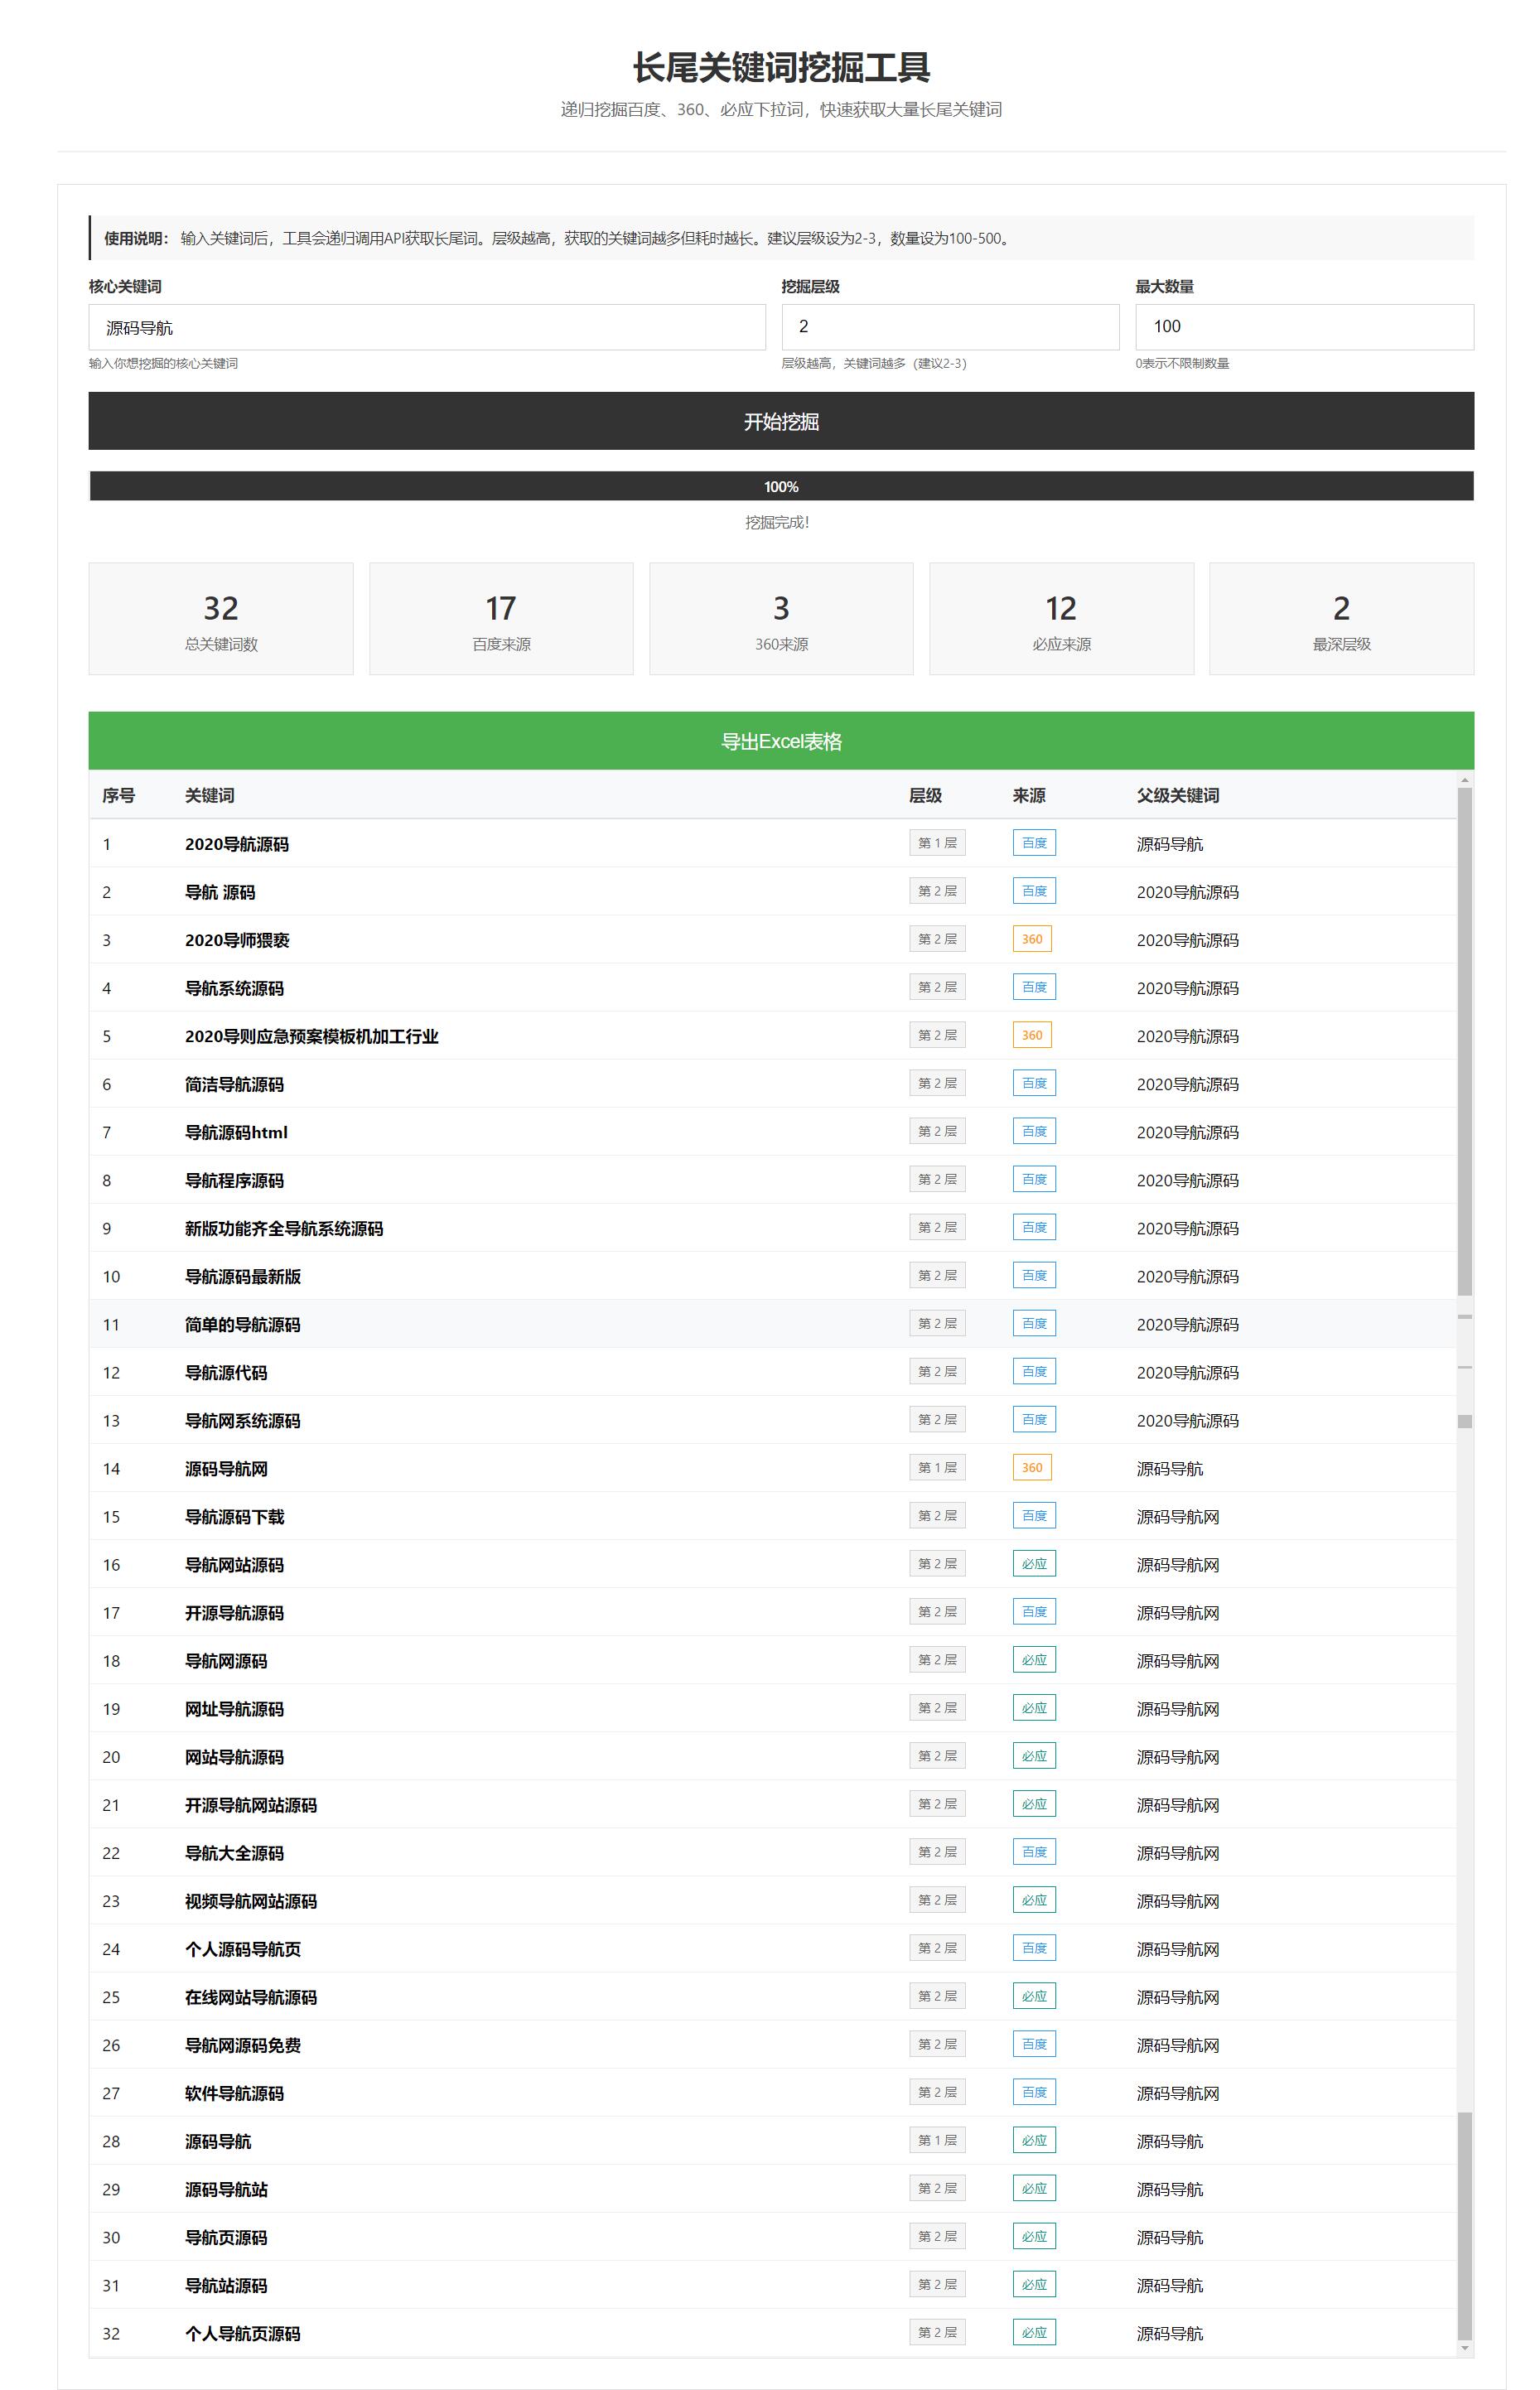Click the 360 badge in 源码导航网 row
The width and height of the screenshot is (1540, 2390).
pos(1031,1467)
